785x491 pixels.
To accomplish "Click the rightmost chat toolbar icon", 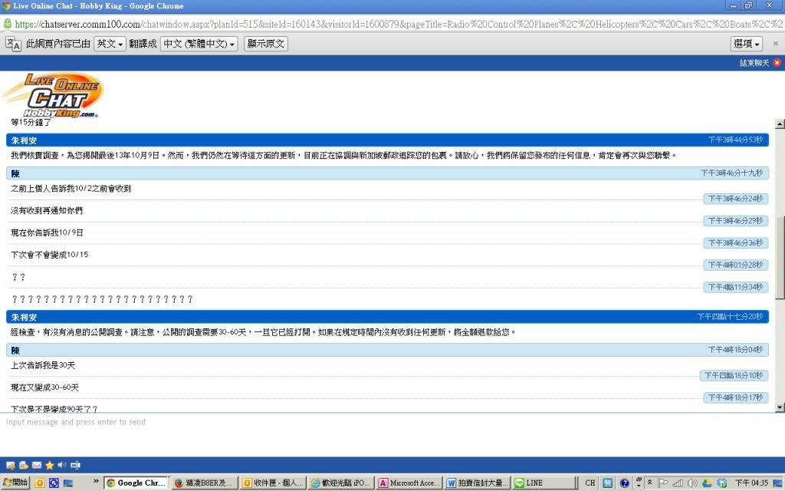I will 75,465.
